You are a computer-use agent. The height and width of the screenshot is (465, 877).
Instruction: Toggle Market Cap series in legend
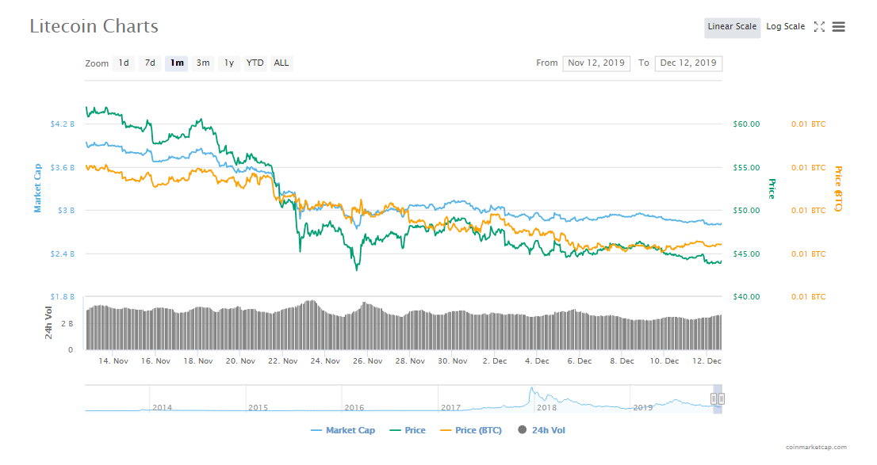343,430
